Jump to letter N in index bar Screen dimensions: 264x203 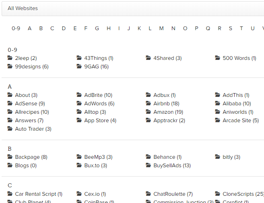click(x=173, y=29)
